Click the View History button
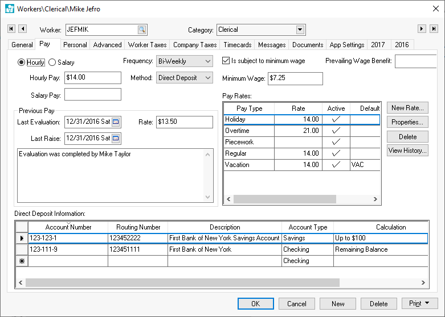This screenshot has width=445, height=317. coord(407,151)
